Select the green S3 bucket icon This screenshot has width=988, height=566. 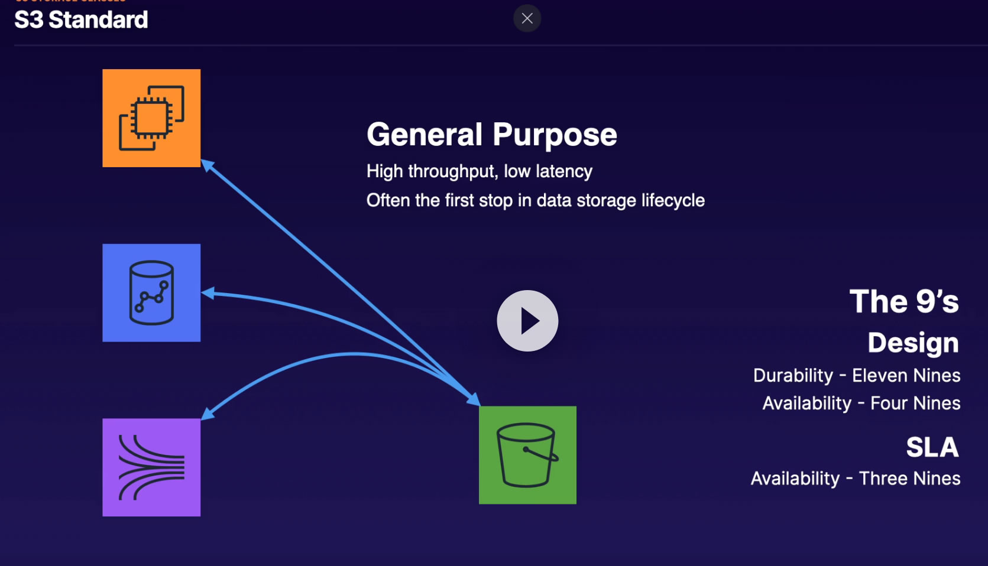[x=527, y=455]
